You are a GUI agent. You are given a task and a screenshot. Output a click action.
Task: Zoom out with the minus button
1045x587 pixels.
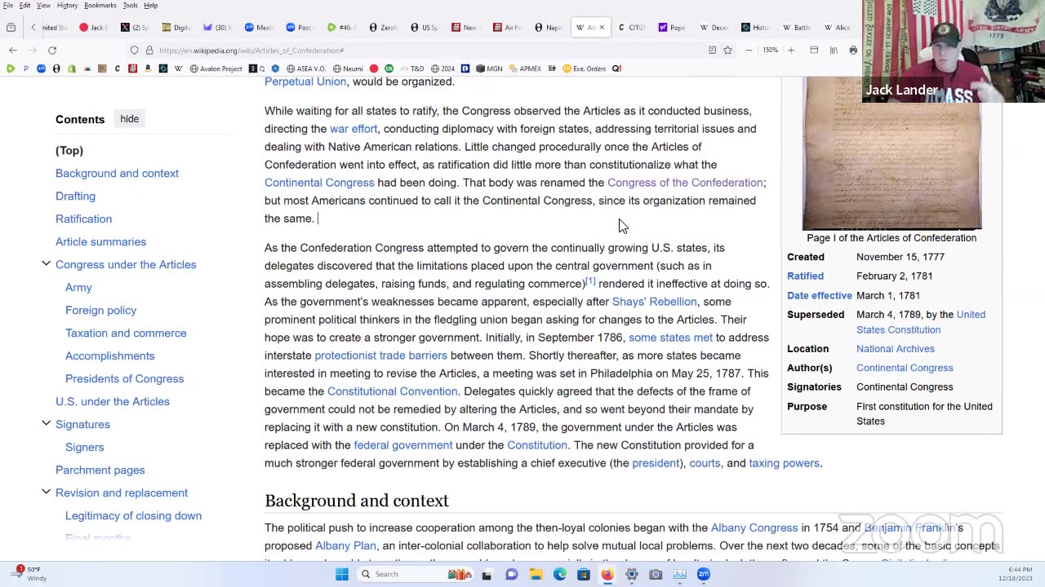[x=749, y=51]
